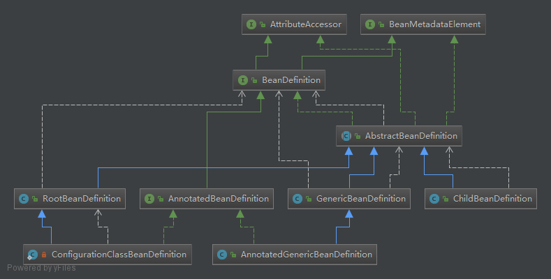Click interface icon on BeanMetadataElement node
The width and height of the screenshot is (551, 279).
point(370,24)
